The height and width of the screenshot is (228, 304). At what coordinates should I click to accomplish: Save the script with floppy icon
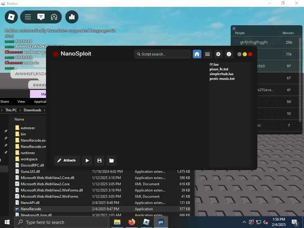(x=99, y=161)
